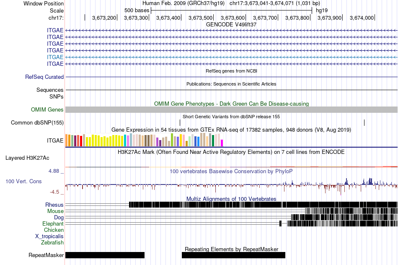Click chr17:3,673,041-3,674,071 (1,031 bp) position text

tap(275, 3)
